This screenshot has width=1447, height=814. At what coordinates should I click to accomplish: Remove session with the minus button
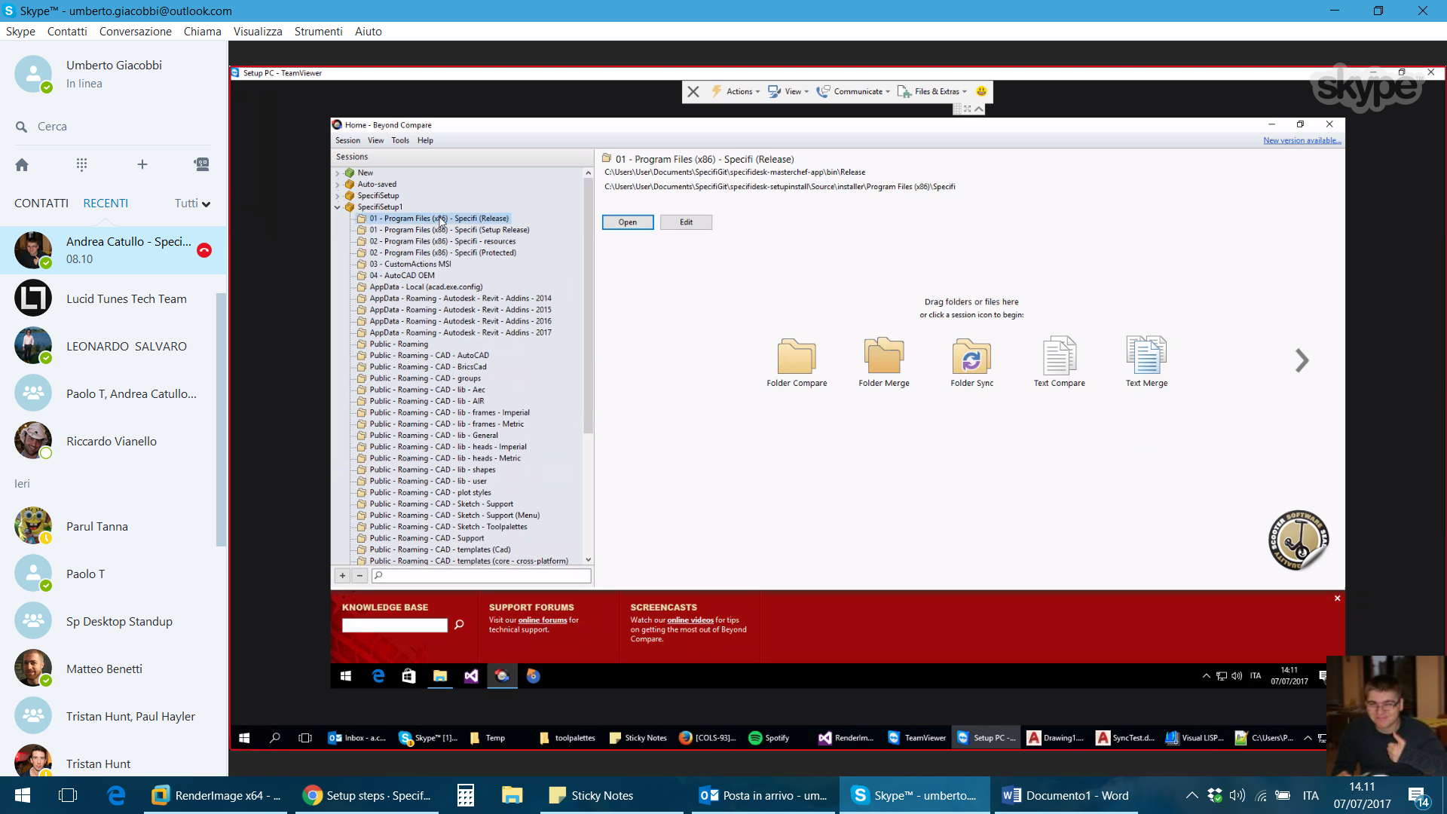(359, 576)
